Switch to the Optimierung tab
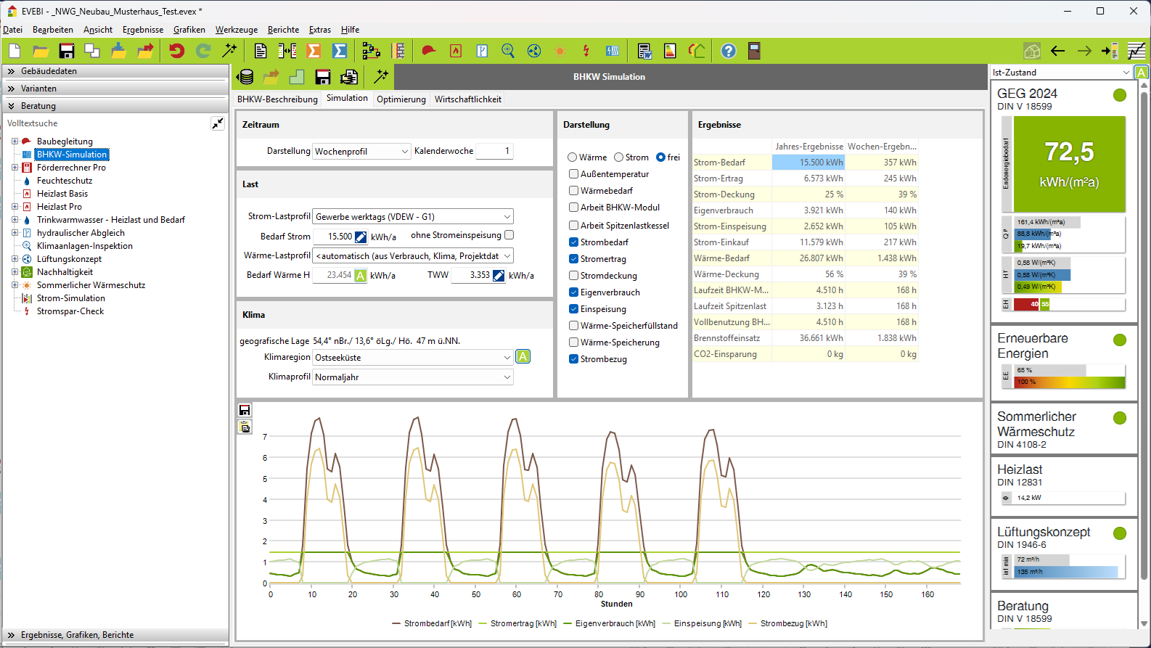 tap(401, 99)
